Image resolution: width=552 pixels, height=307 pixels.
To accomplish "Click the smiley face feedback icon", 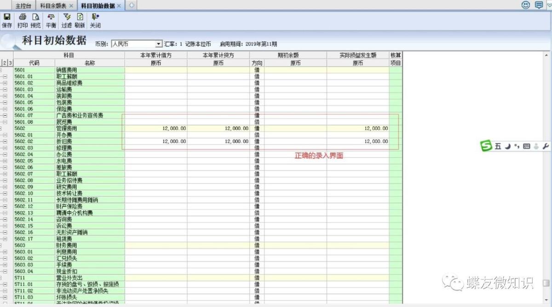I will (526, 5).
